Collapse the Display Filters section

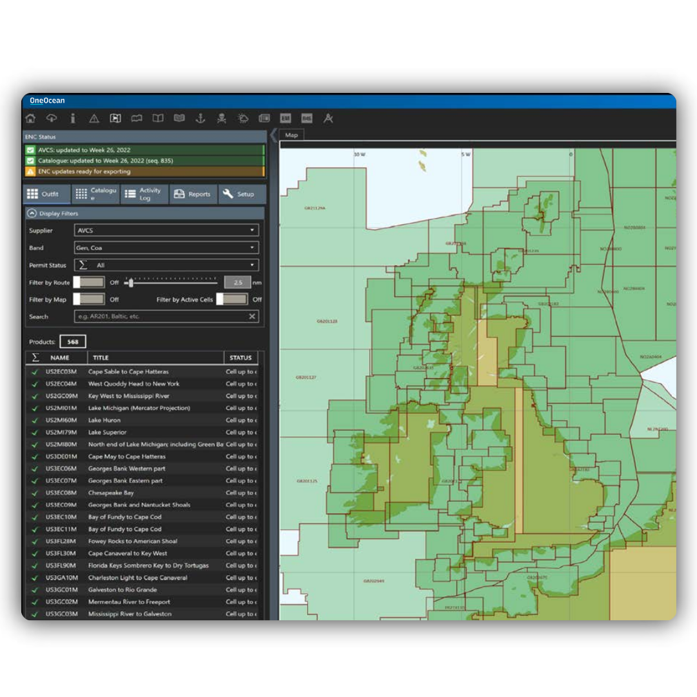[x=32, y=213]
